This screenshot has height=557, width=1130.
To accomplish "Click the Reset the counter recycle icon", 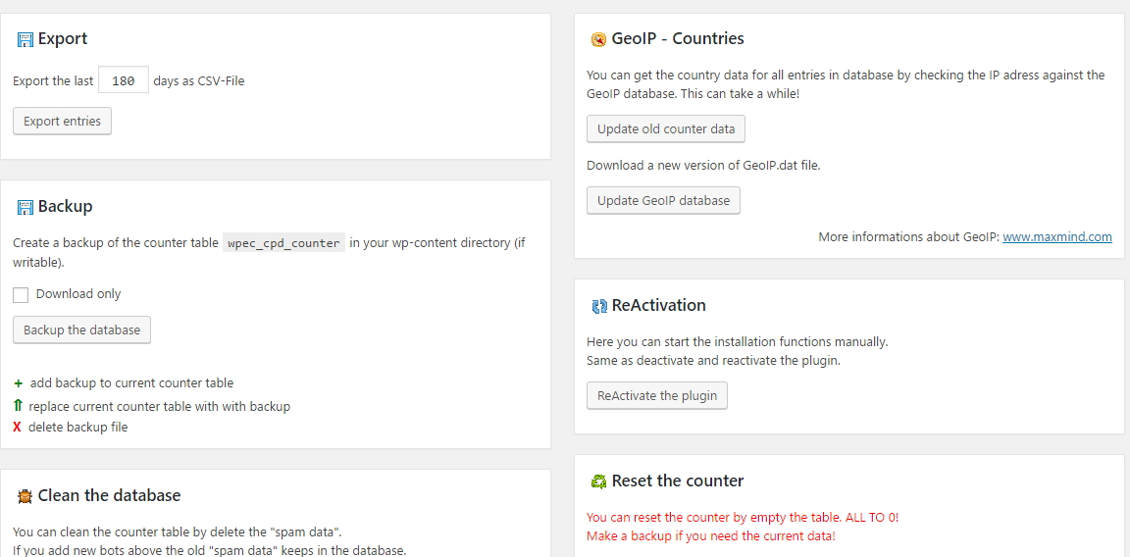I will (x=598, y=481).
